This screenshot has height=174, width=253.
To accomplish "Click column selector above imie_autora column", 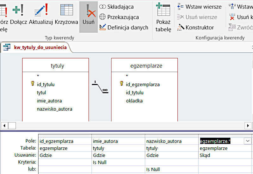I will pos(118,136).
